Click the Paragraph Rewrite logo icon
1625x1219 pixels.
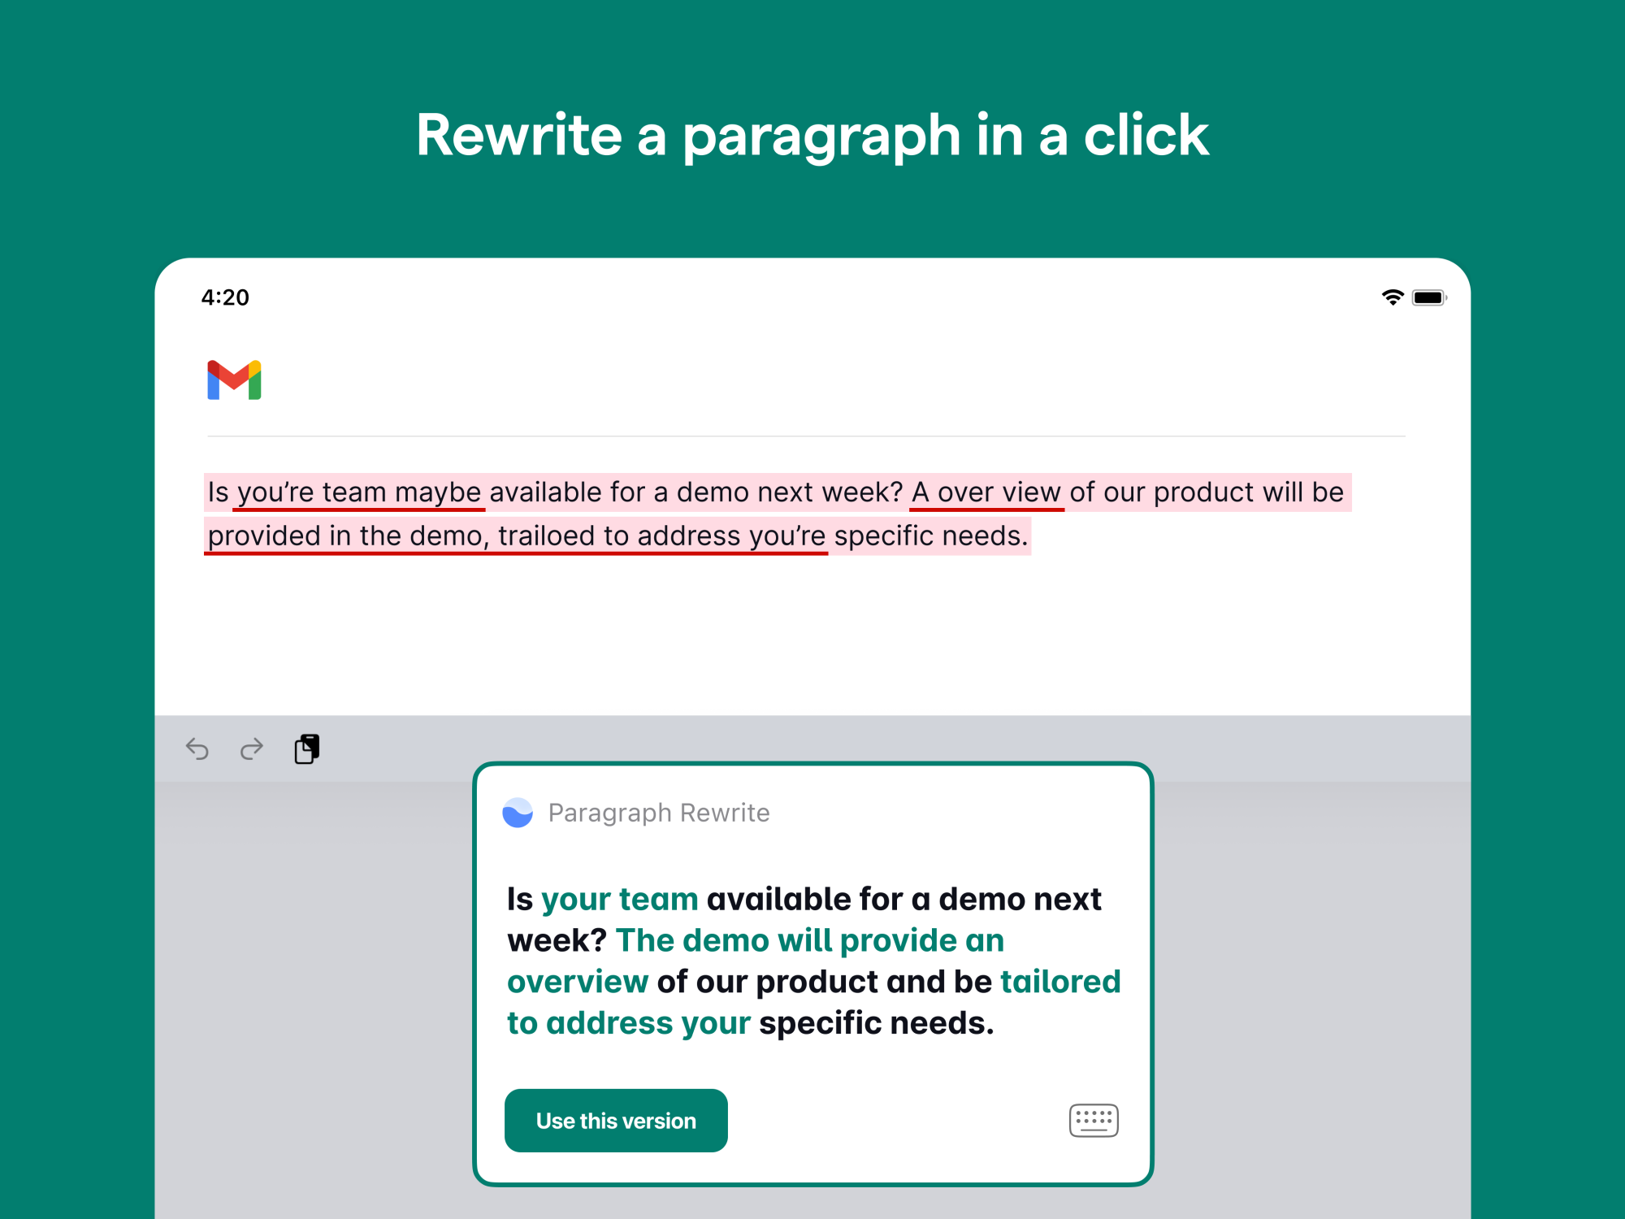518,813
